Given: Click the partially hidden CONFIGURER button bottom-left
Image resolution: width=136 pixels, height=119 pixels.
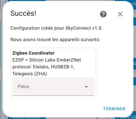Looking at the screenshot, I should click(x=27, y=118).
